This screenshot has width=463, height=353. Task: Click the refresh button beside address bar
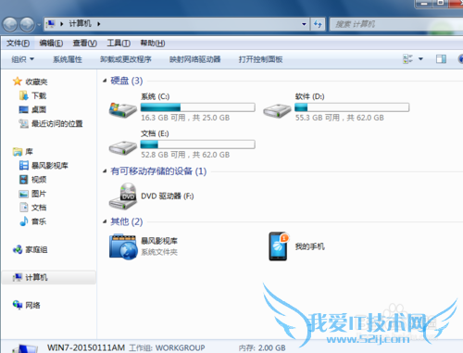(318, 24)
